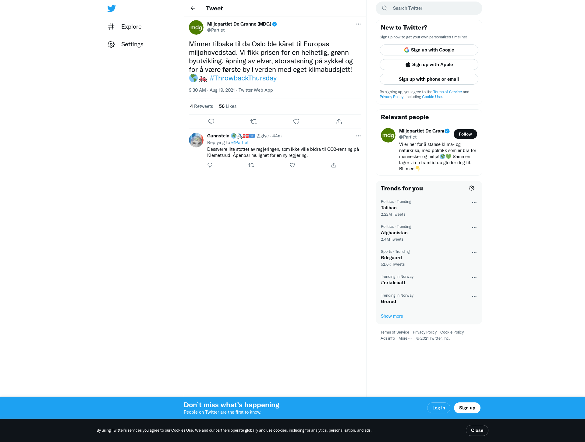Retweet Gunnstein's reply
585x442 pixels.
coord(251,165)
